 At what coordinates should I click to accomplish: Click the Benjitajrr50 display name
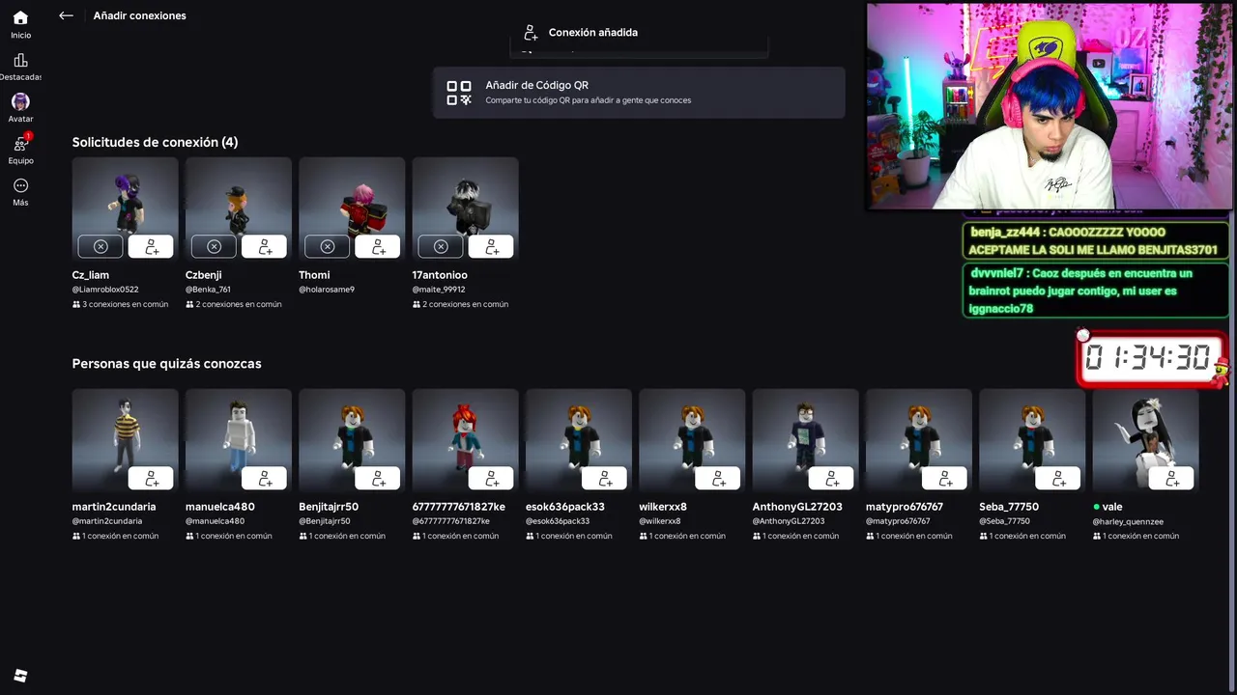pos(329,507)
